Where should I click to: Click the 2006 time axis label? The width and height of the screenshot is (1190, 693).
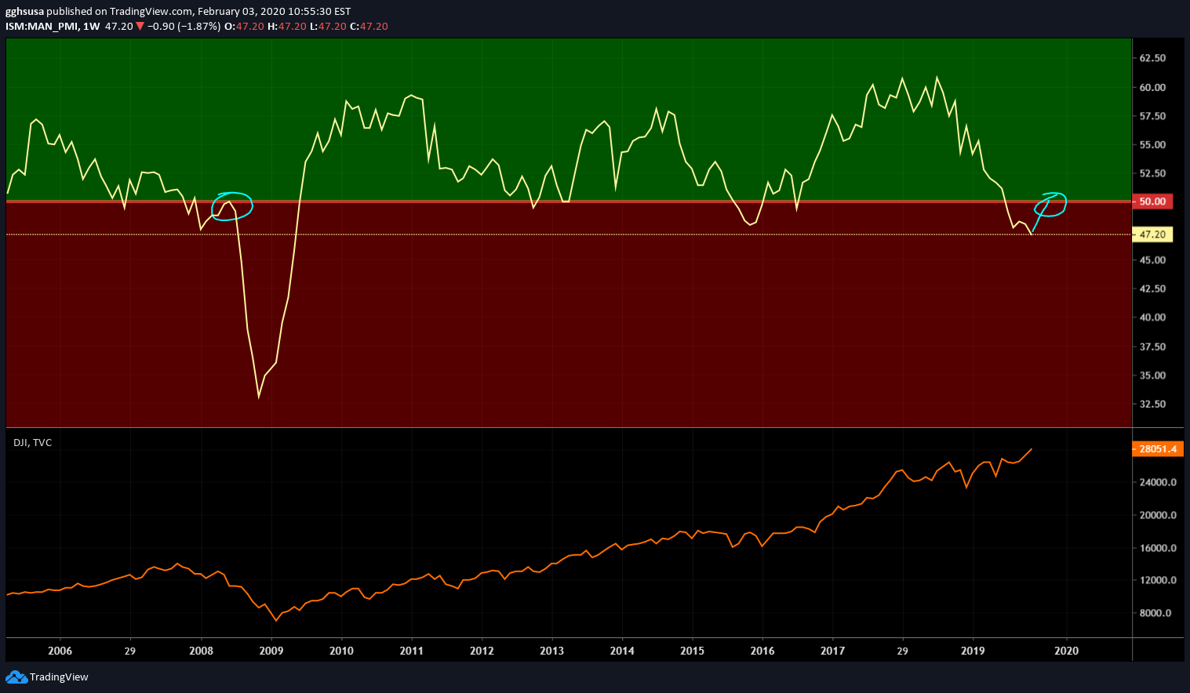click(x=60, y=651)
